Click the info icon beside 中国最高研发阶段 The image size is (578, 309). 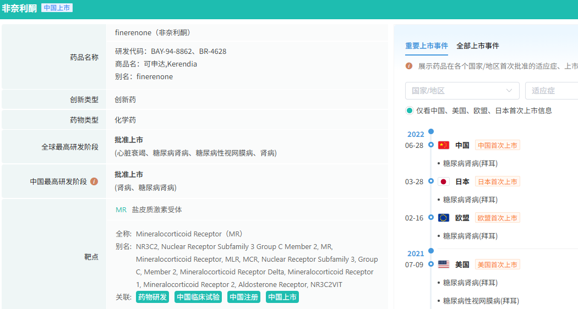tap(94, 181)
